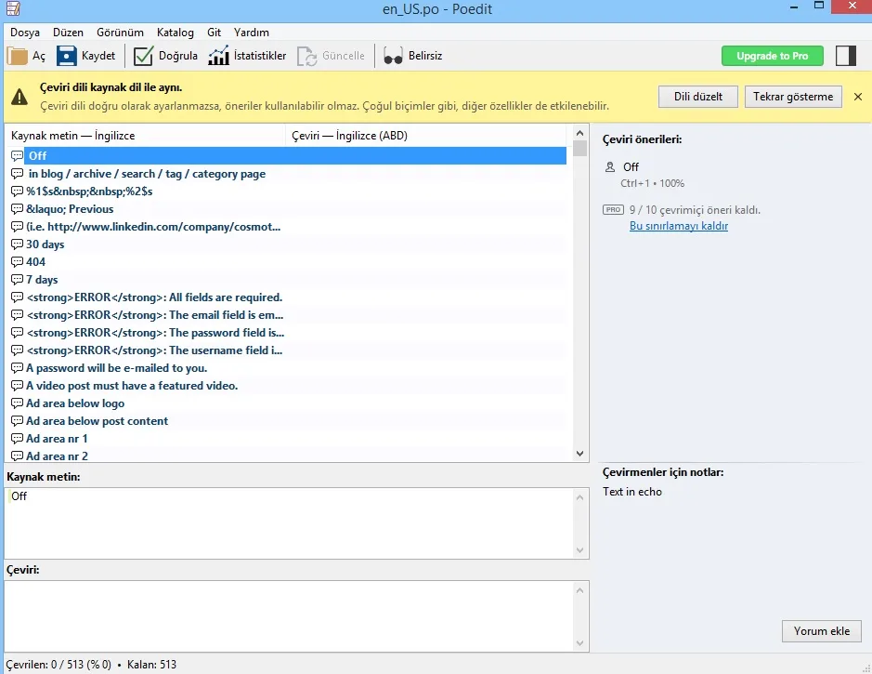Image resolution: width=872 pixels, height=674 pixels.
Task: Click in the Kaynak metin source text box
Action: point(289,523)
